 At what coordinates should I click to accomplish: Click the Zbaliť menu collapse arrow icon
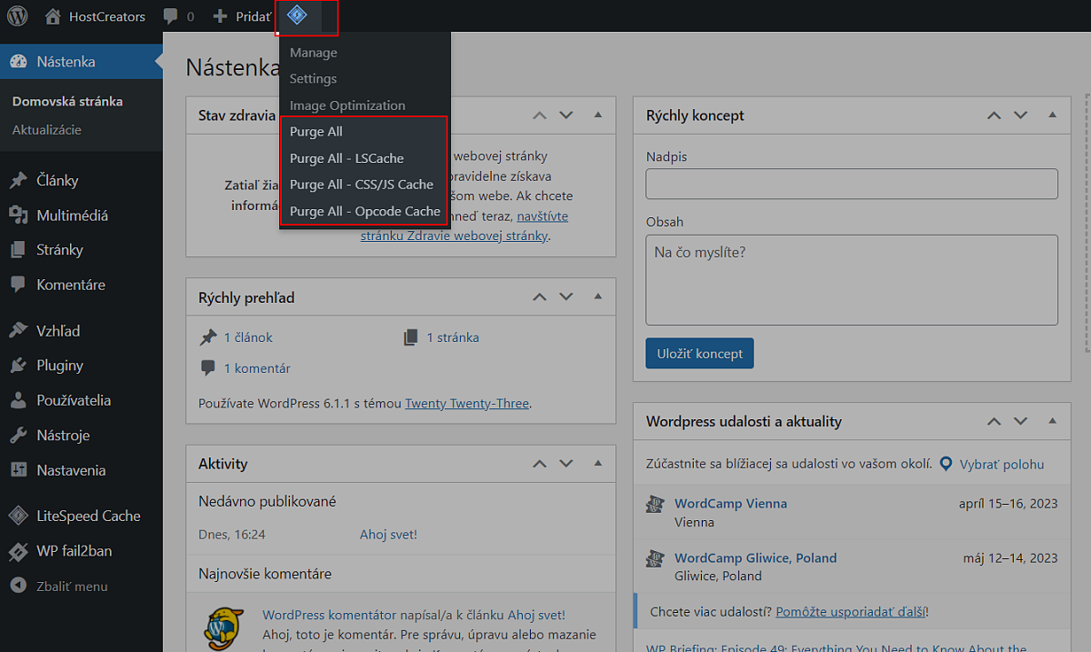pos(18,586)
